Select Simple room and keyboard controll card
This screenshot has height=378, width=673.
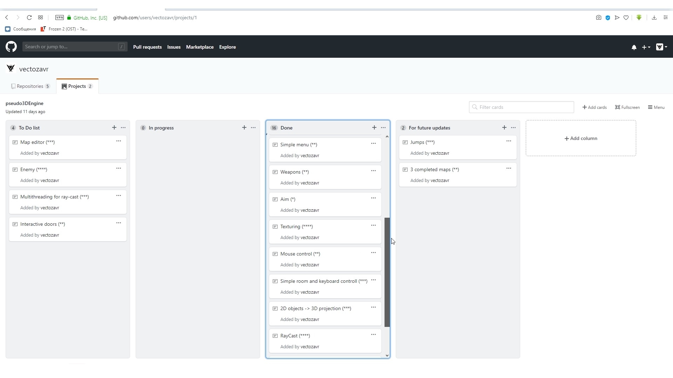pyautogui.click(x=325, y=286)
